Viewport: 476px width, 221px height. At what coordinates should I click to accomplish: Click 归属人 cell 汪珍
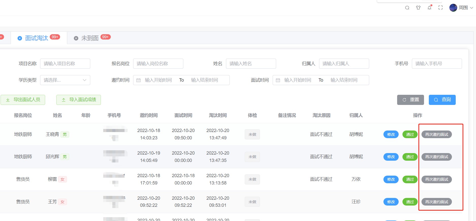pos(356,202)
